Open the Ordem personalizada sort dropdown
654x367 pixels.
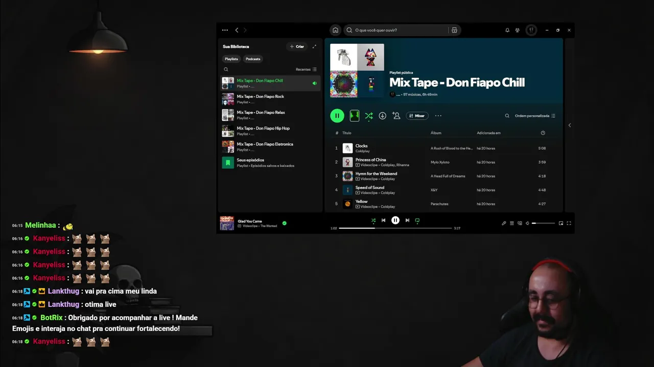535,116
